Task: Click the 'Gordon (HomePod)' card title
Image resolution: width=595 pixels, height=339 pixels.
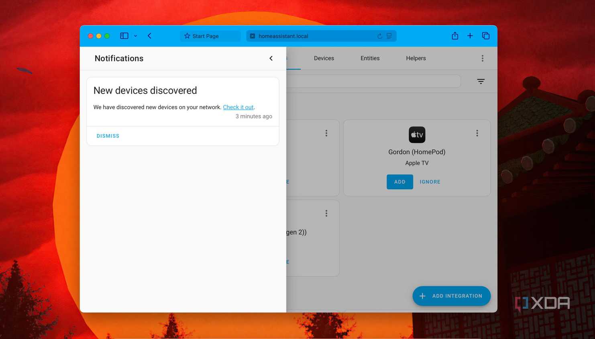Action: (x=417, y=152)
